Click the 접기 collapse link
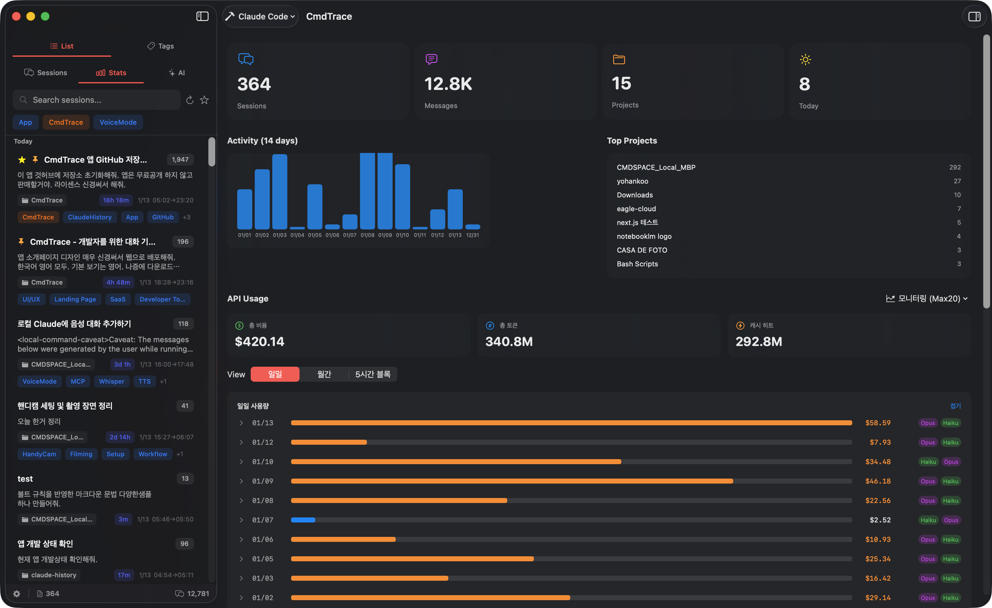Image resolution: width=992 pixels, height=608 pixels. click(955, 406)
